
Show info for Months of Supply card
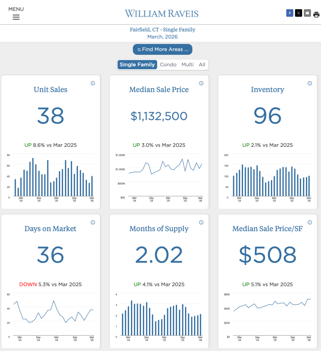(x=201, y=222)
